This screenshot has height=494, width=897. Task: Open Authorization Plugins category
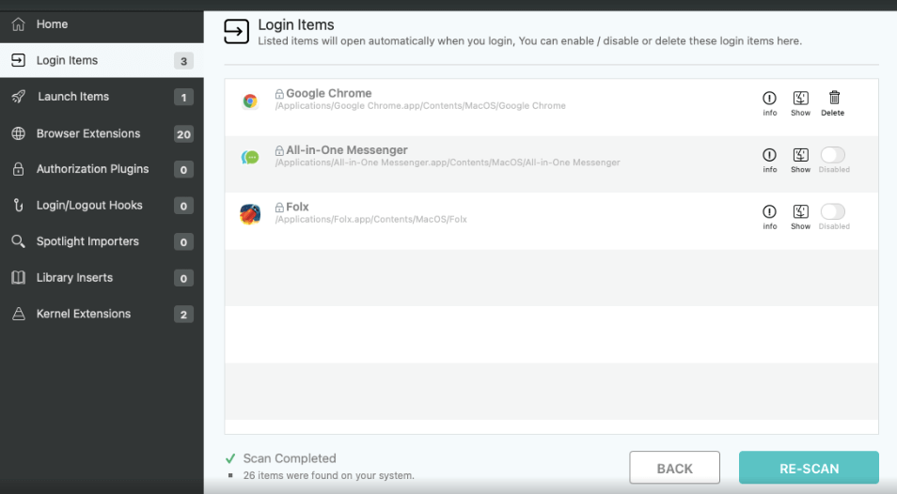(92, 169)
